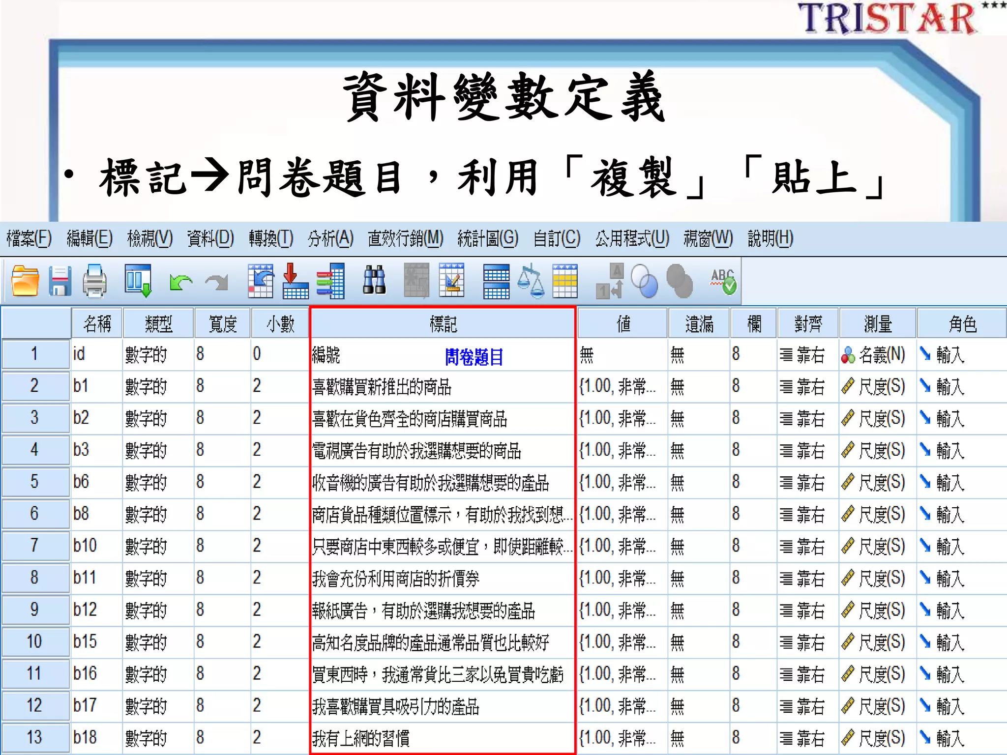
Task: Open the 編輯(E) menu
Action: (89, 239)
